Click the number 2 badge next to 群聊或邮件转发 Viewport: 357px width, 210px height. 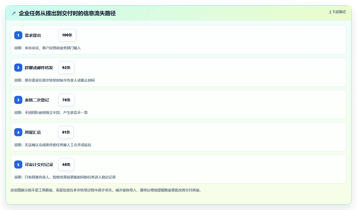[18, 68]
